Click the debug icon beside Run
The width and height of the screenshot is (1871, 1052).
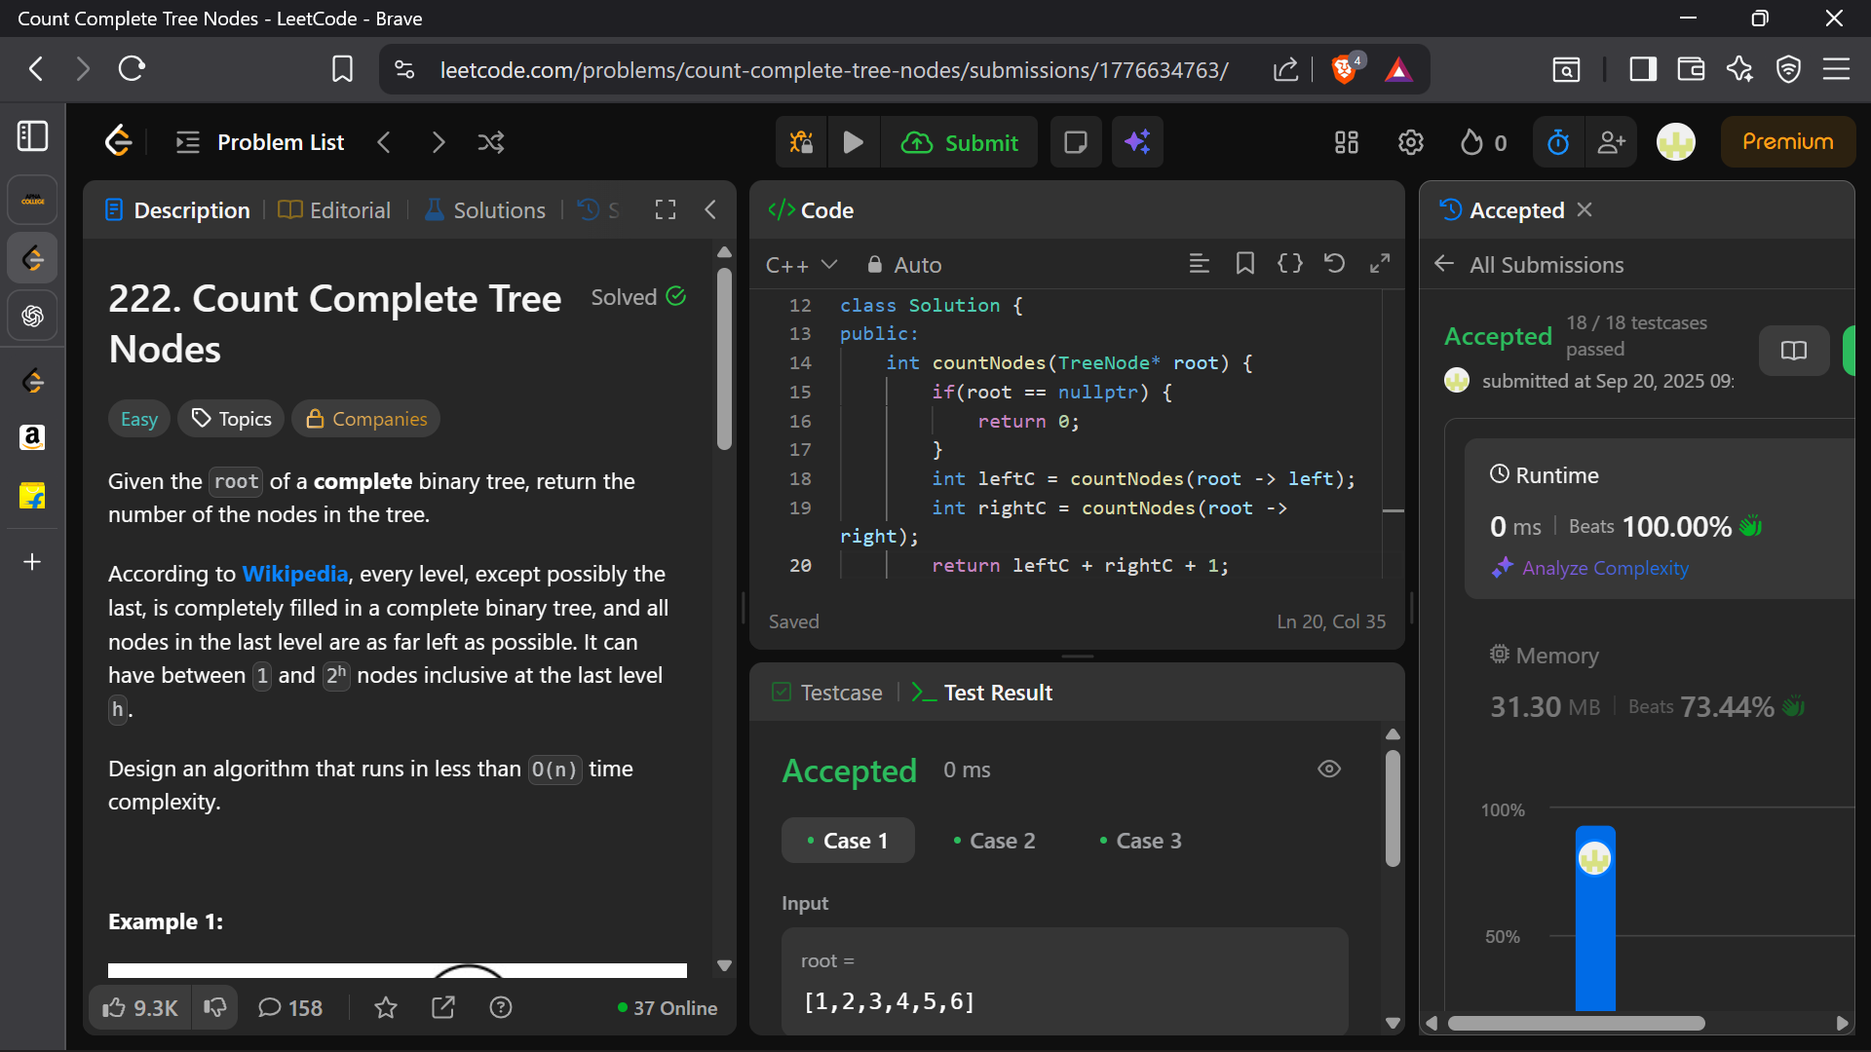[x=801, y=143]
